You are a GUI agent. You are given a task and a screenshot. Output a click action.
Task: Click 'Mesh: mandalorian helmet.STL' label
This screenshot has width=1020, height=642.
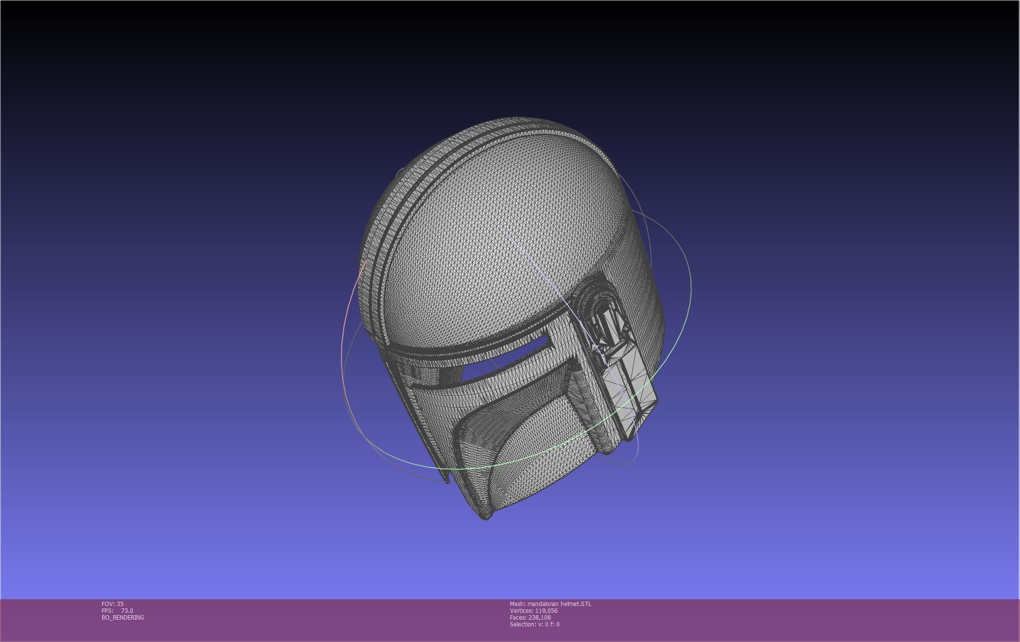[550, 604]
